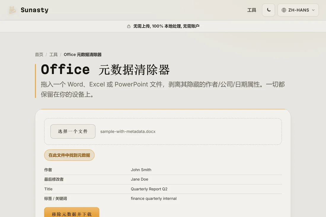Click the Title row label

pos(48,189)
